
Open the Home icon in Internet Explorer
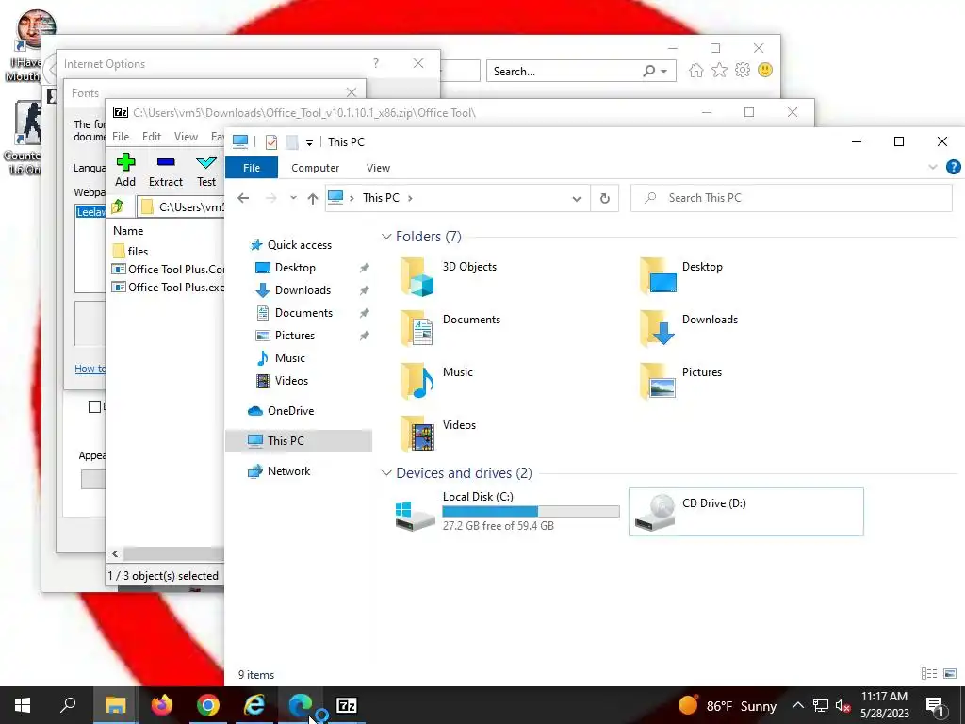tap(696, 70)
